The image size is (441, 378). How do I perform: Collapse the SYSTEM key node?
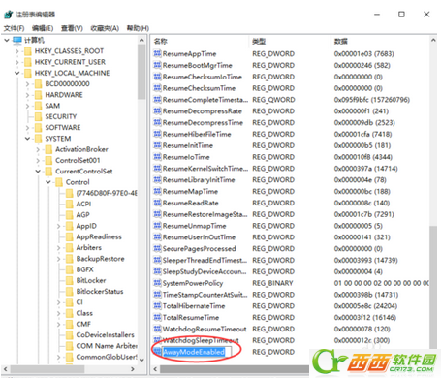[x=27, y=139]
